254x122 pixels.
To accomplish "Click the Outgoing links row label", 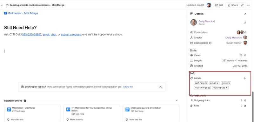I will coord(202,100).
